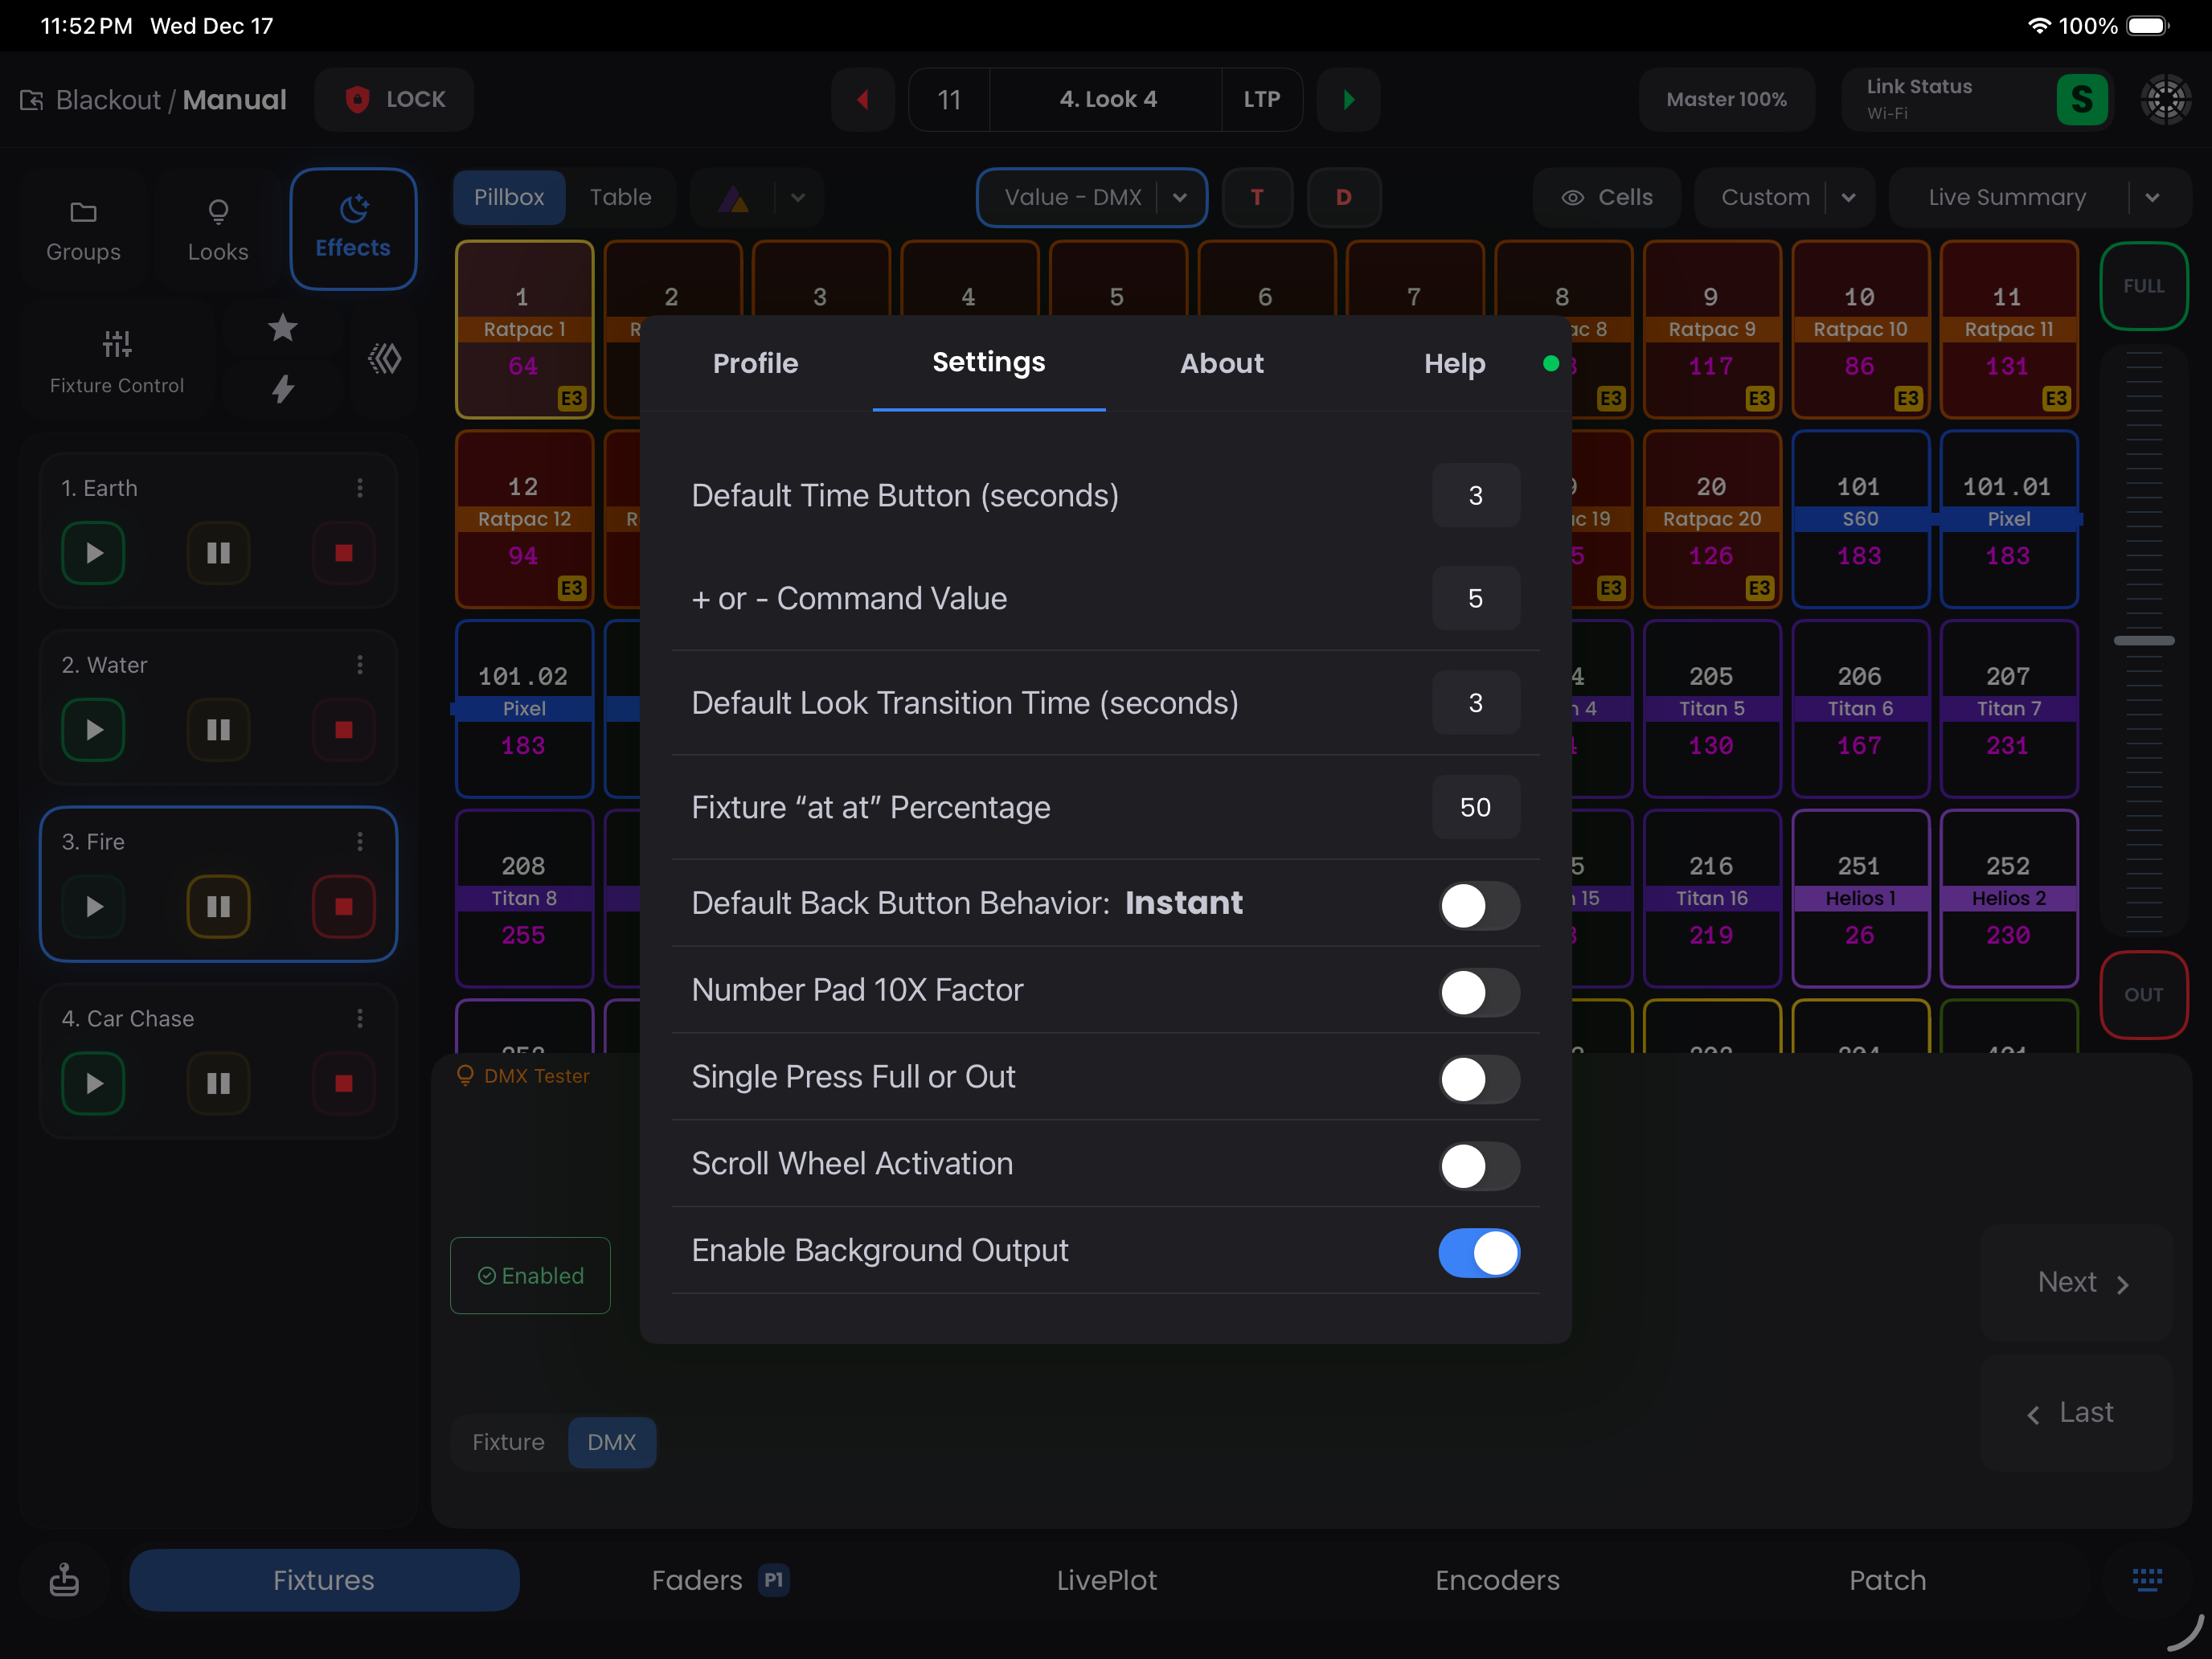This screenshot has width=2212, height=1659.
Task: Click the green next cue arrow
Action: (x=1348, y=99)
